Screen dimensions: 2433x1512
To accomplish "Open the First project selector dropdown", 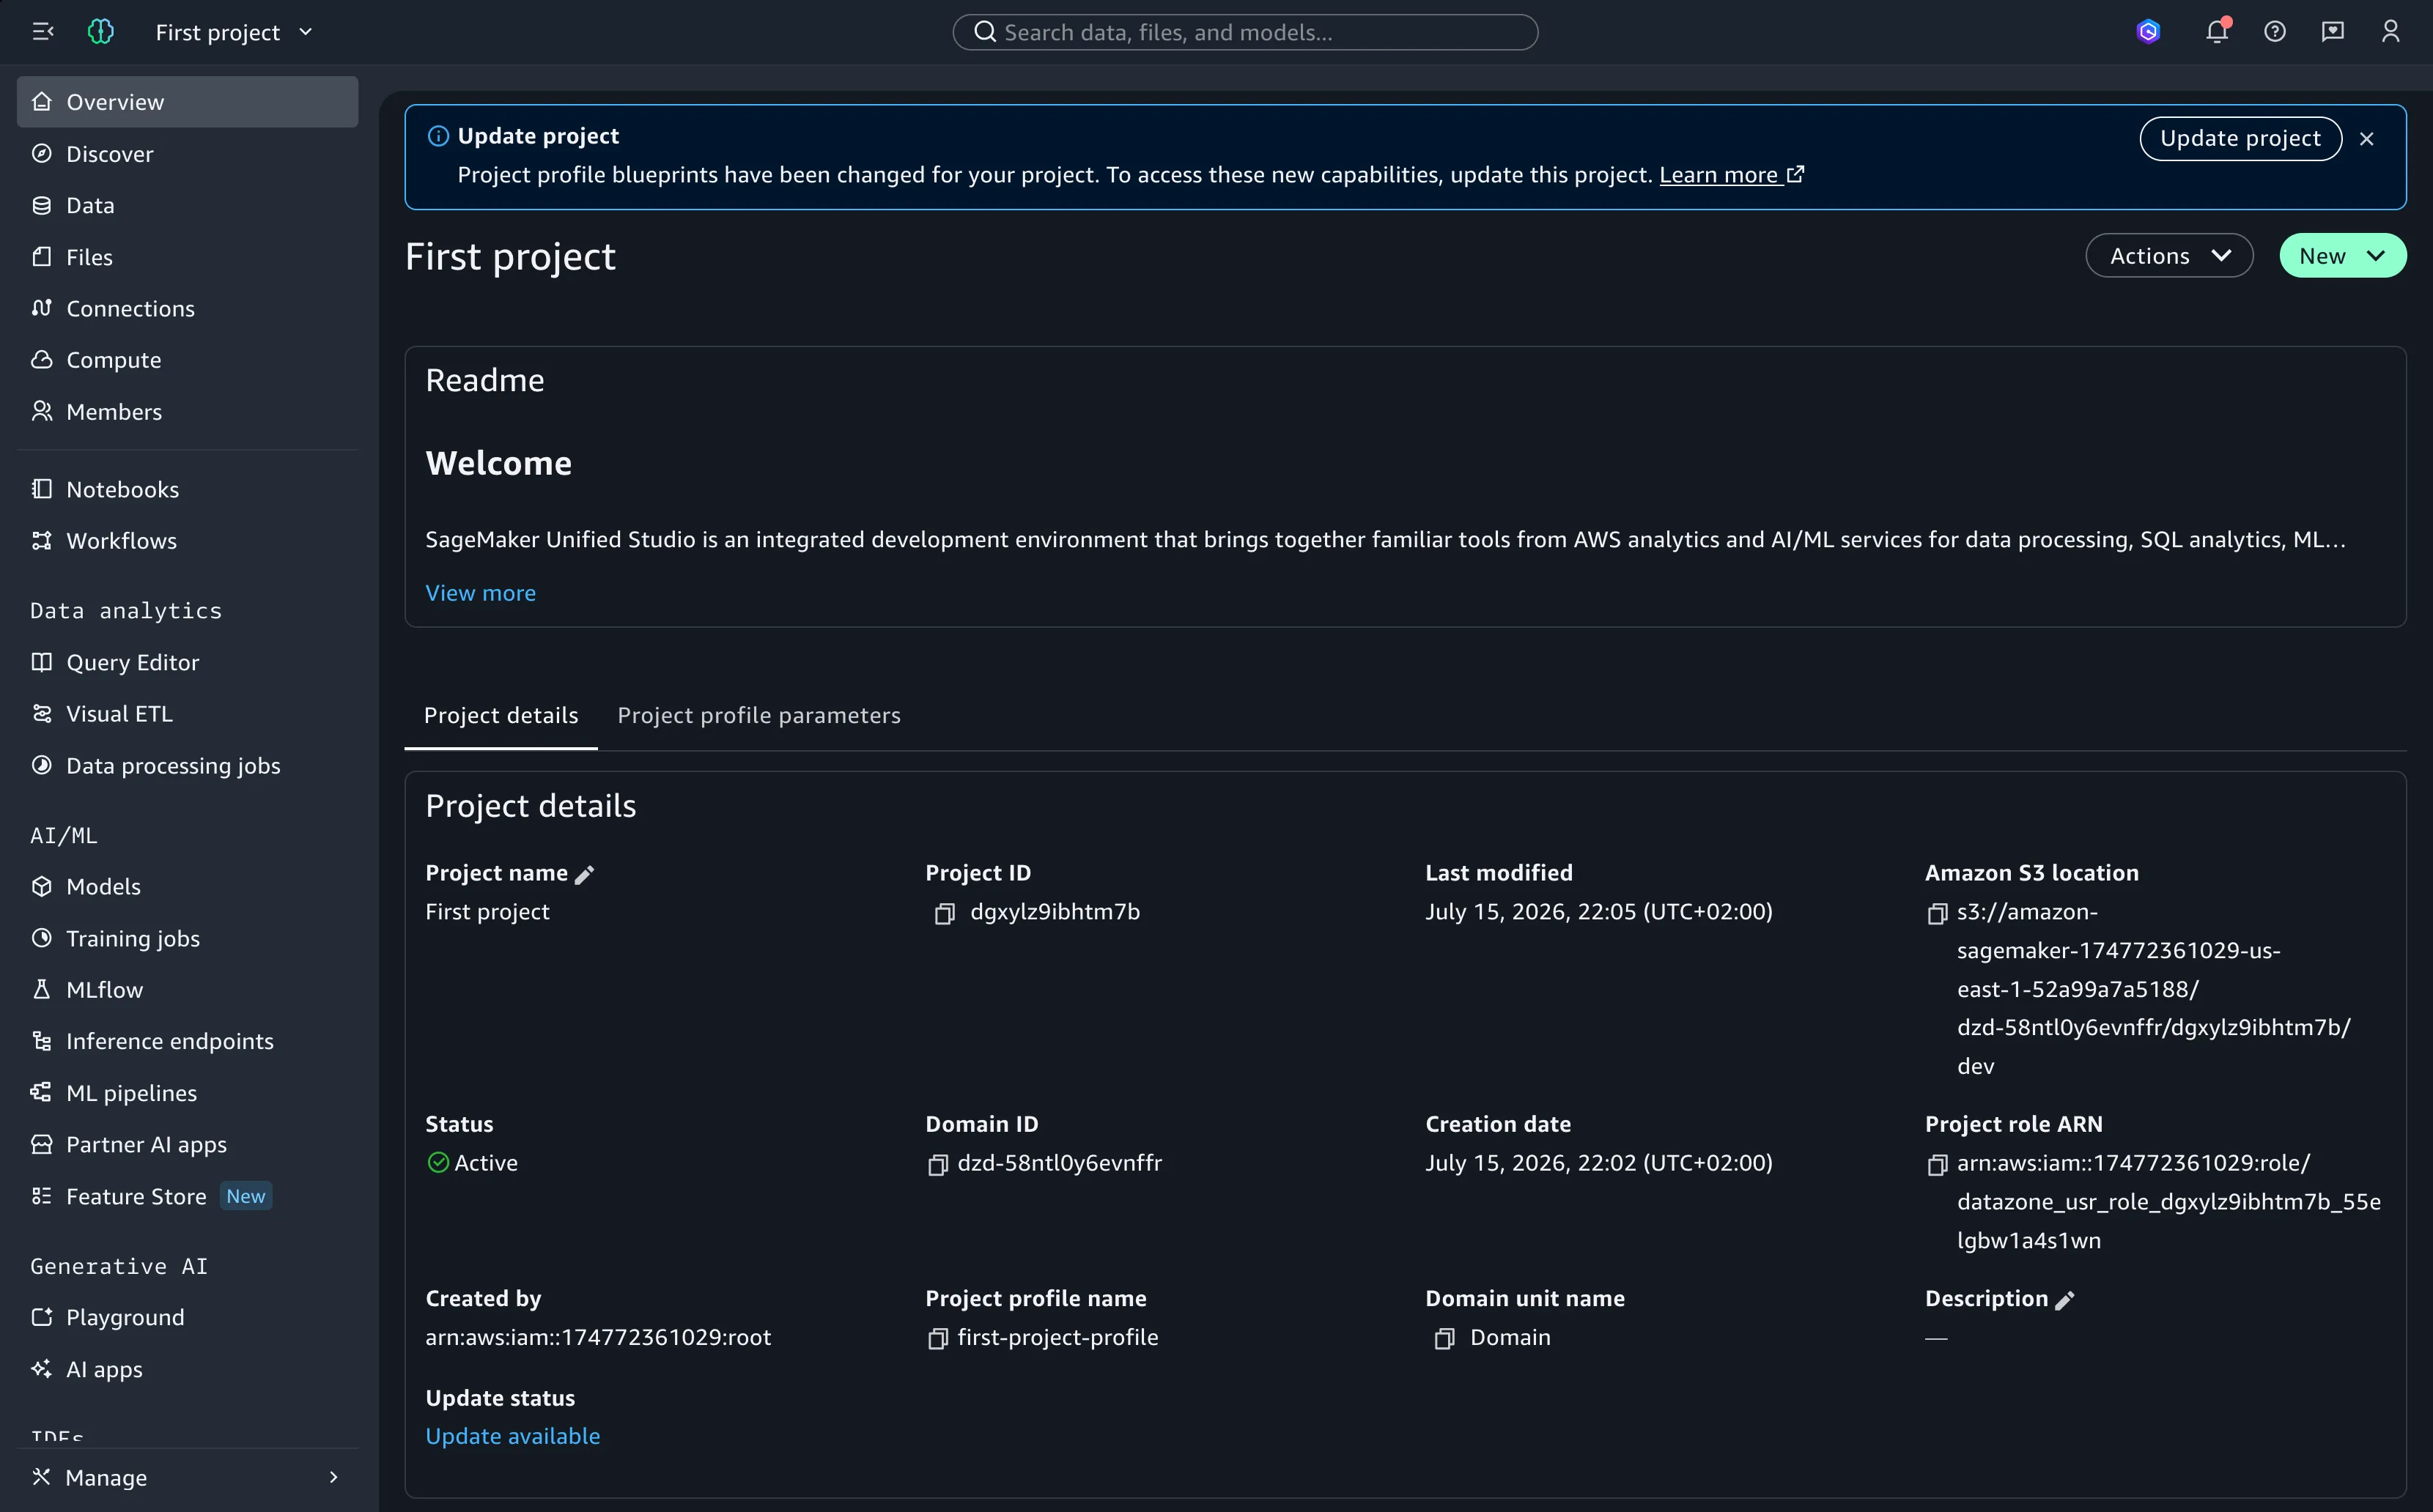I will click(234, 32).
